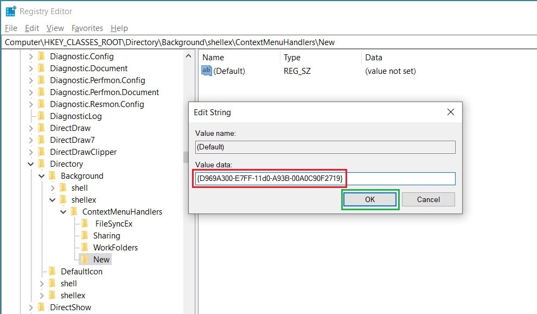Click the FileSyncEx folder icon
This screenshot has width=537, height=314.
coord(85,224)
